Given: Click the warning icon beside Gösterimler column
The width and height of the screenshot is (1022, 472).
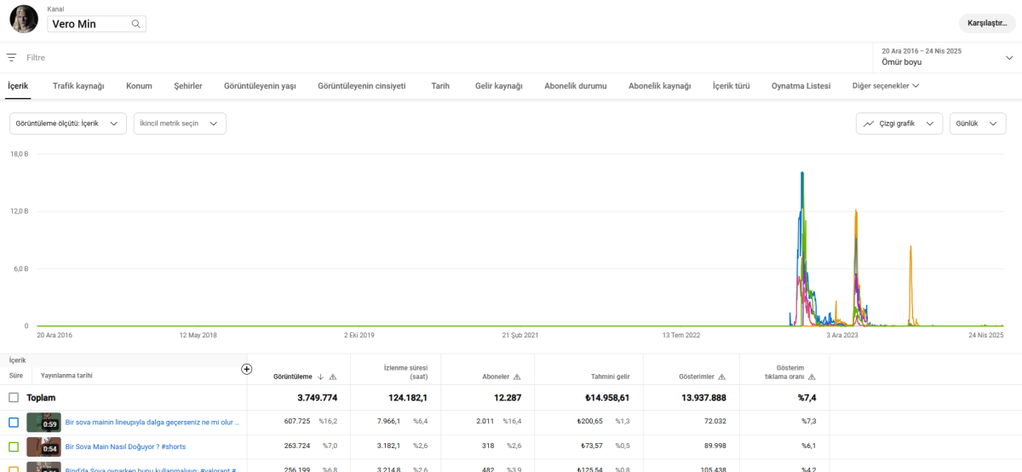Looking at the screenshot, I should (x=721, y=377).
